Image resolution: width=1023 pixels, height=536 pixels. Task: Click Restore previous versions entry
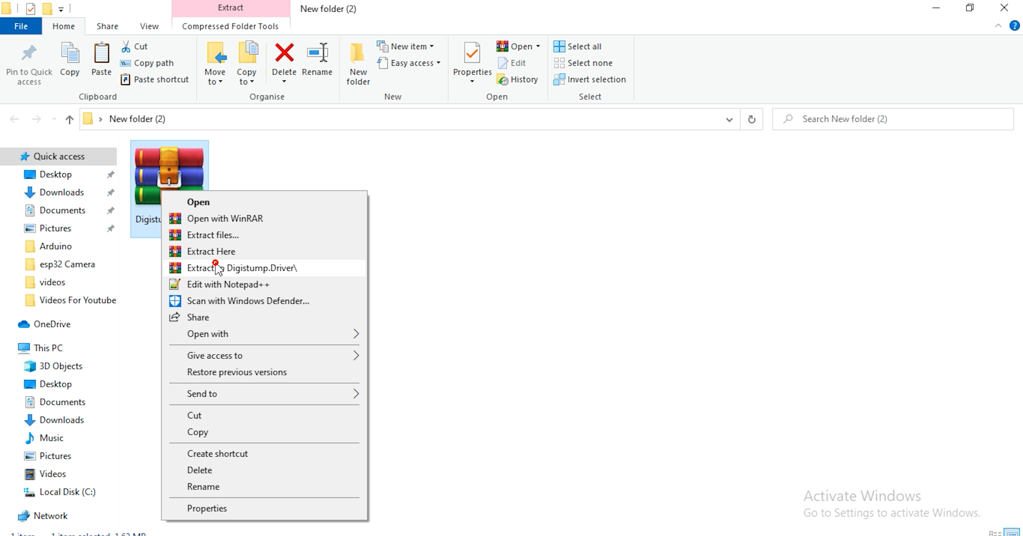point(264,372)
